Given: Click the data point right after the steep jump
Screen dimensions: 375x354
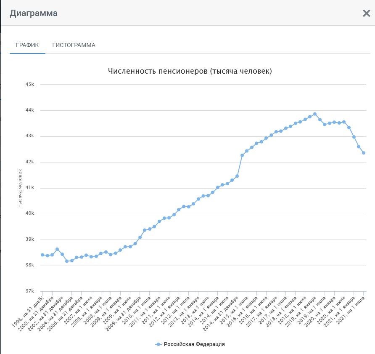Looking at the screenshot, I should tap(242, 155).
